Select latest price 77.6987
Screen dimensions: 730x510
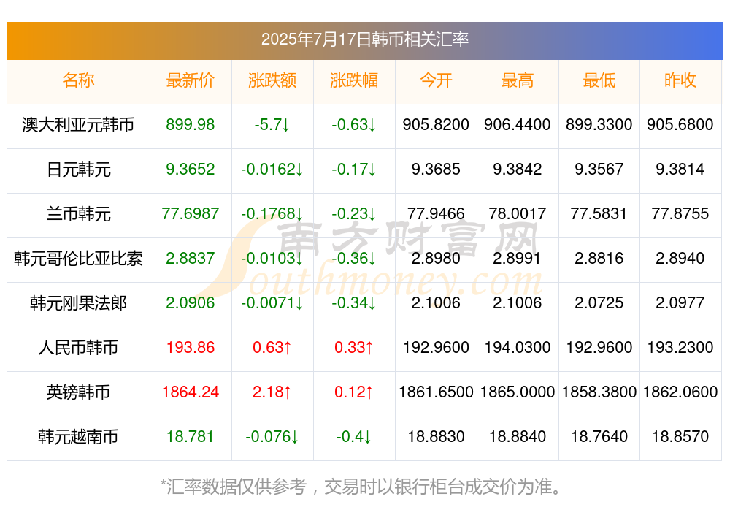[x=191, y=214]
